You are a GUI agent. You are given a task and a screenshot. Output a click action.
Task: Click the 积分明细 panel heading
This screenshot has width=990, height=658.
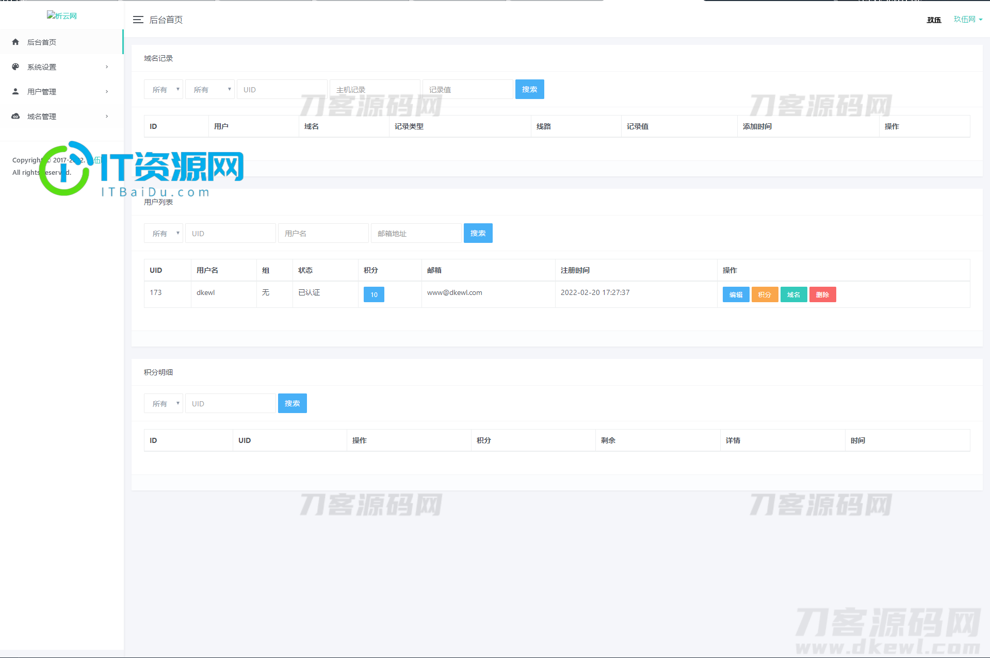click(x=158, y=372)
